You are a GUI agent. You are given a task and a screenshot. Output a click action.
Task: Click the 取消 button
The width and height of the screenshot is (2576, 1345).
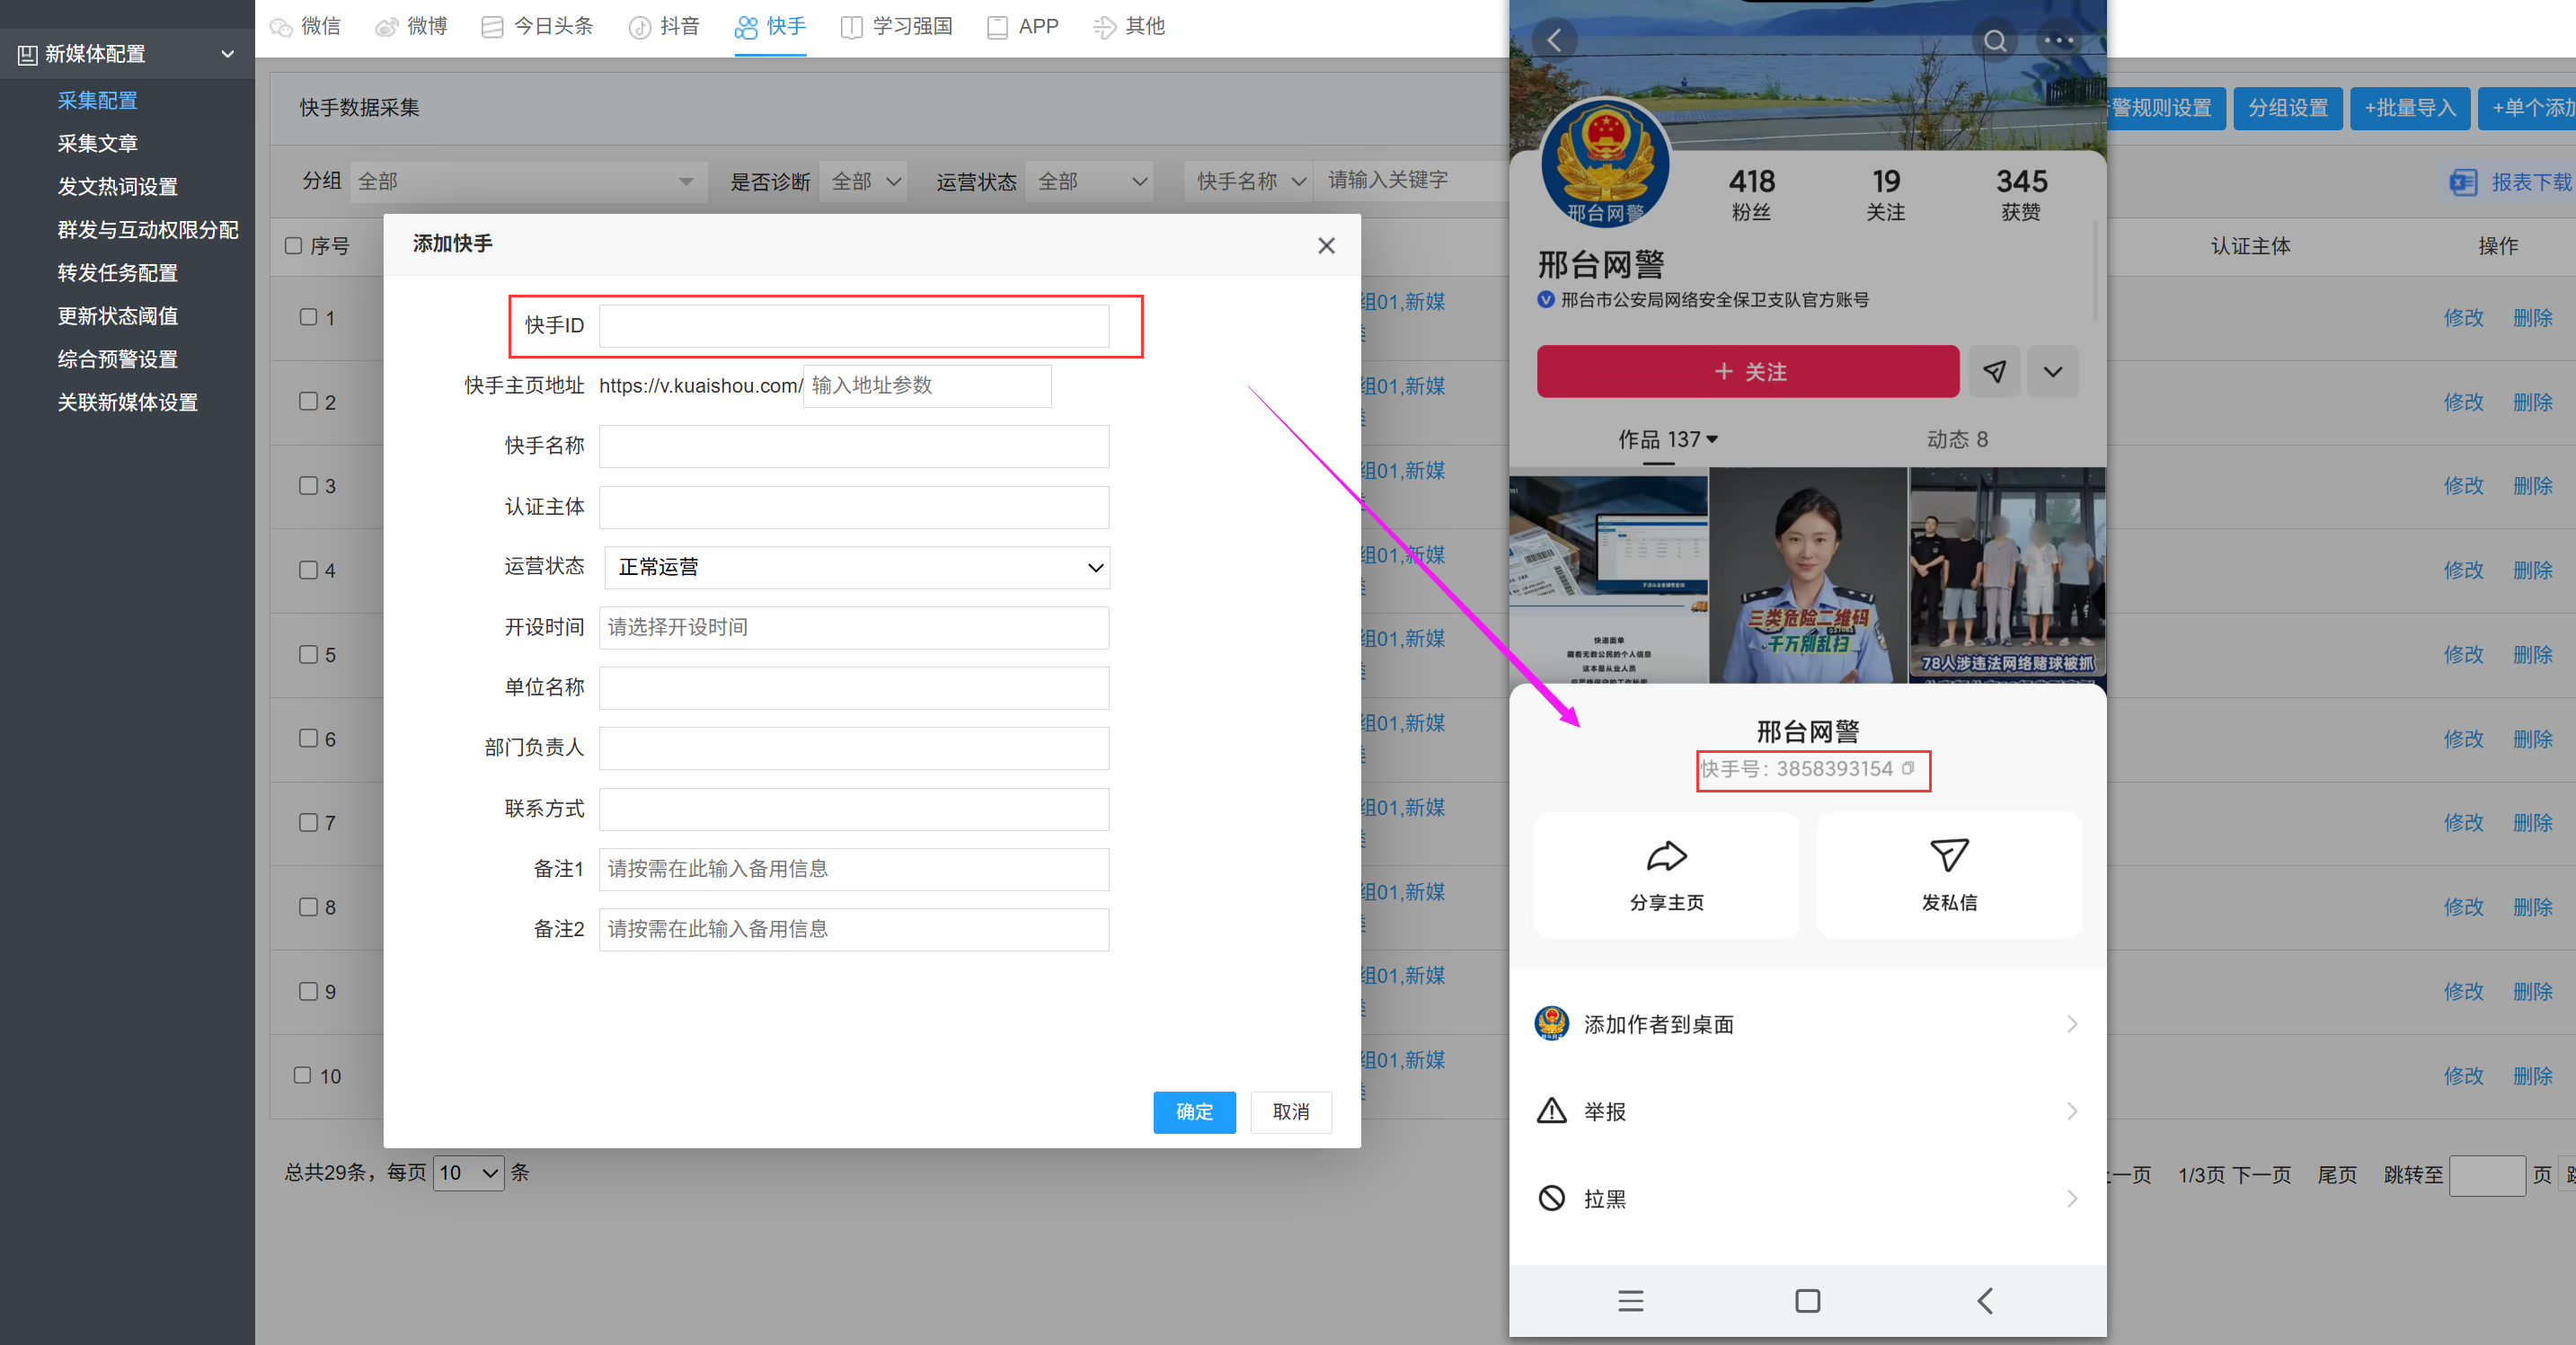point(1290,1111)
